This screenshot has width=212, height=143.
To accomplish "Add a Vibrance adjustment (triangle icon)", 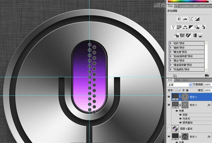I will [173, 27].
